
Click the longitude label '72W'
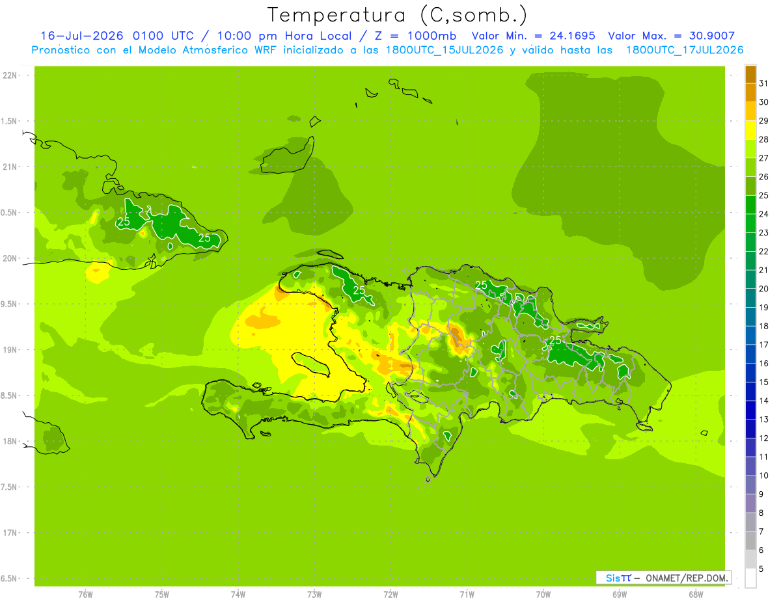(390, 595)
